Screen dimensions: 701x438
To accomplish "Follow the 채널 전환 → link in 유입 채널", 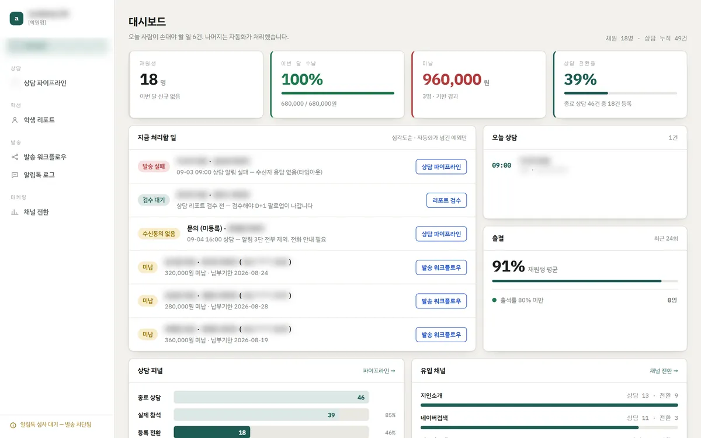I will pyautogui.click(x=664, y=371).
